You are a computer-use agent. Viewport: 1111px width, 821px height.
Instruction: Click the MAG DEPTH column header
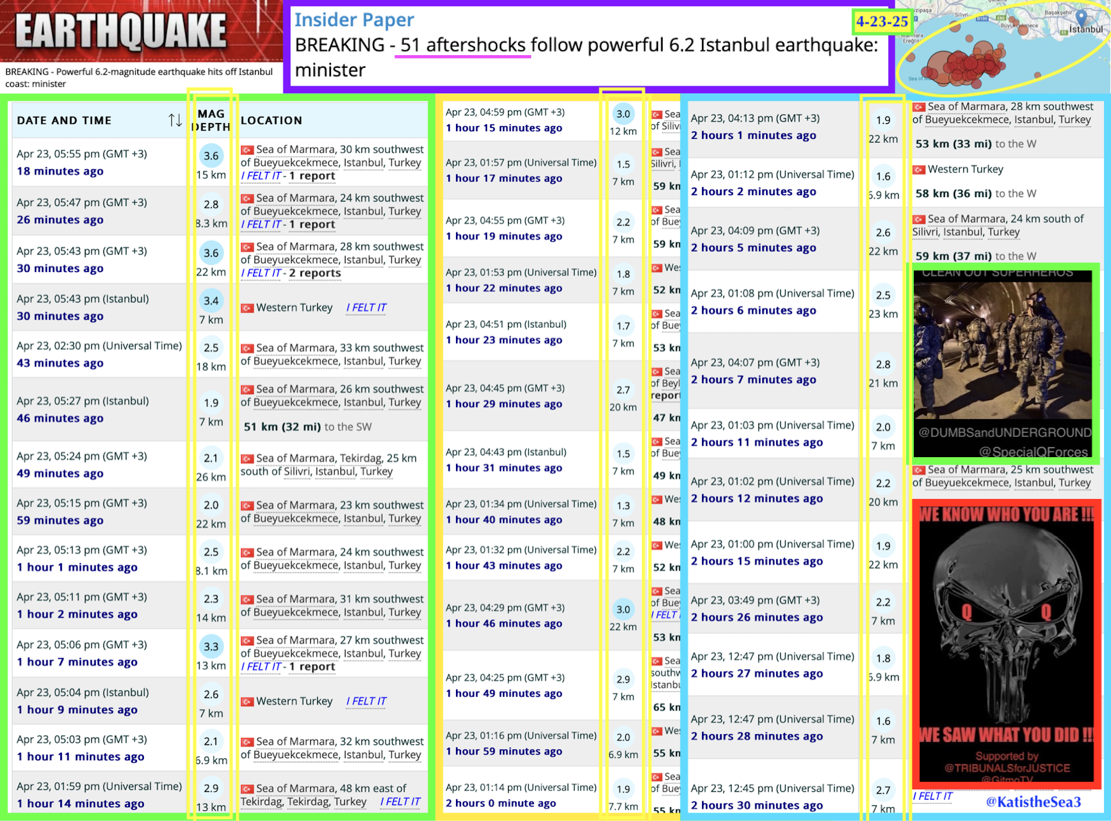[x=211, y=120]
